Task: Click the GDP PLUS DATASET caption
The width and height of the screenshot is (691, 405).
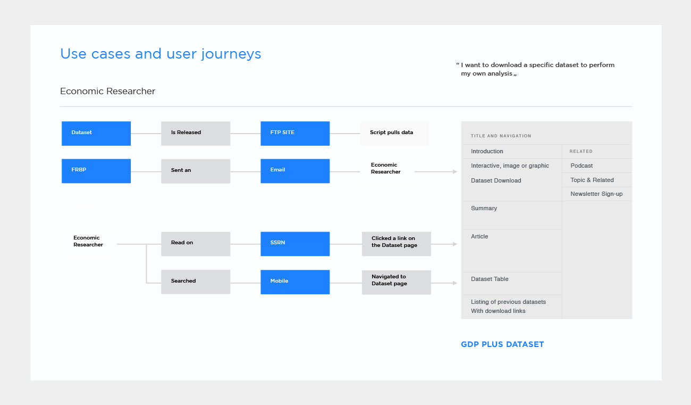Action: click(502, 345)
